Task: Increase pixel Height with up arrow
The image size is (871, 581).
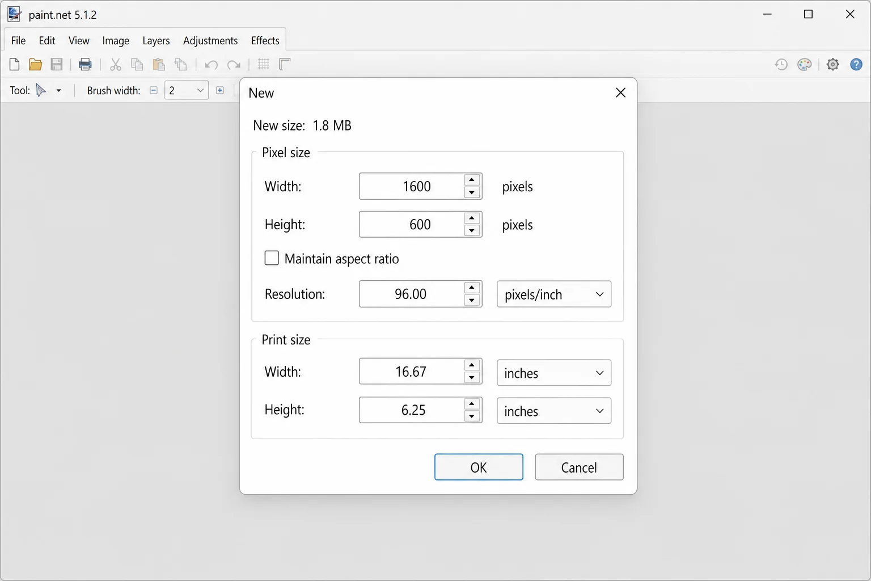Action: click(x=472, y=218)
